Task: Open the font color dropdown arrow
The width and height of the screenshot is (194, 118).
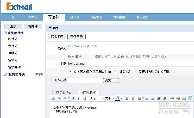Action: pos(122,98)
